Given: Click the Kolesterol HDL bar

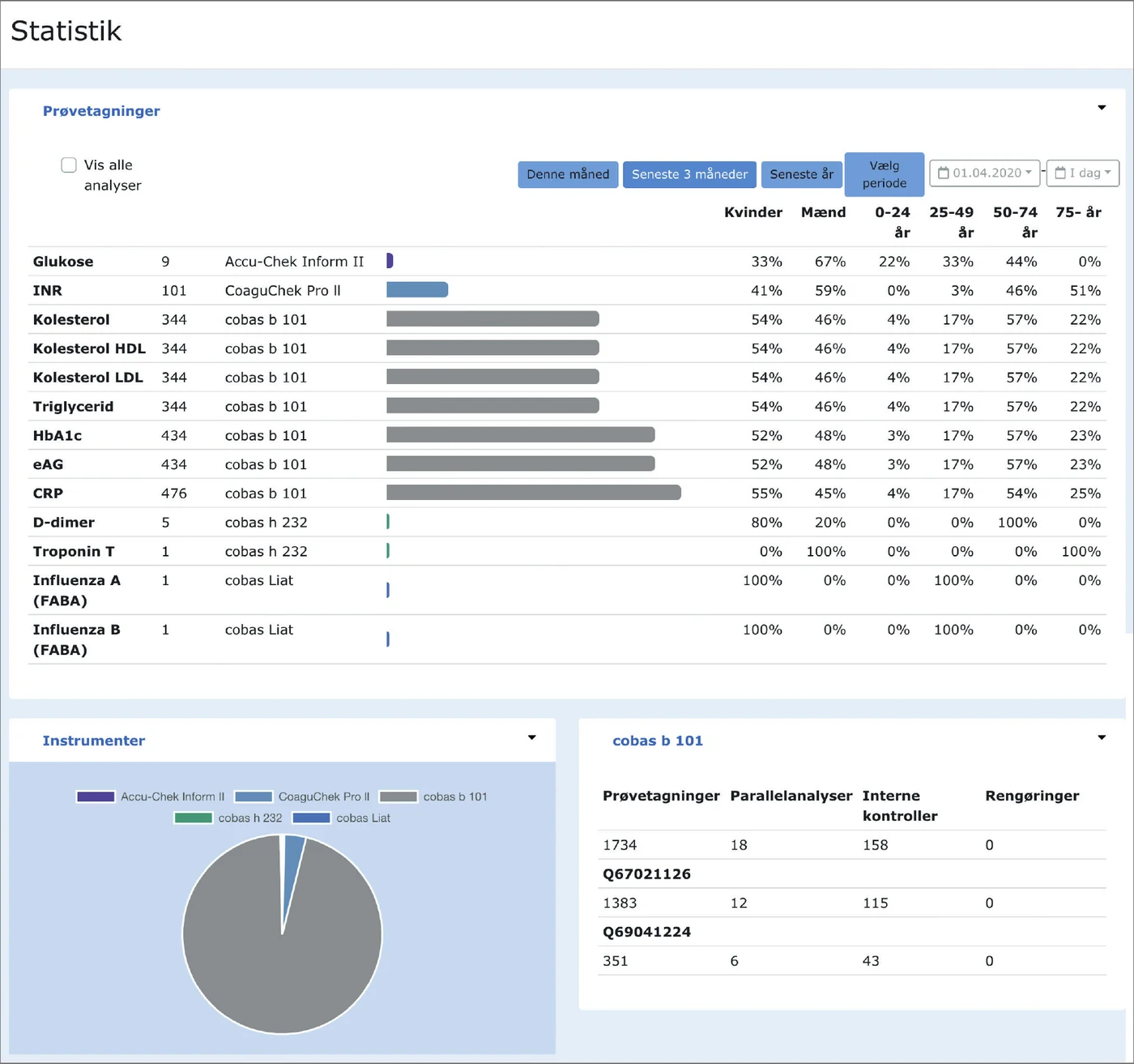Looking at the screenshot, I should [x=492, y=348].
